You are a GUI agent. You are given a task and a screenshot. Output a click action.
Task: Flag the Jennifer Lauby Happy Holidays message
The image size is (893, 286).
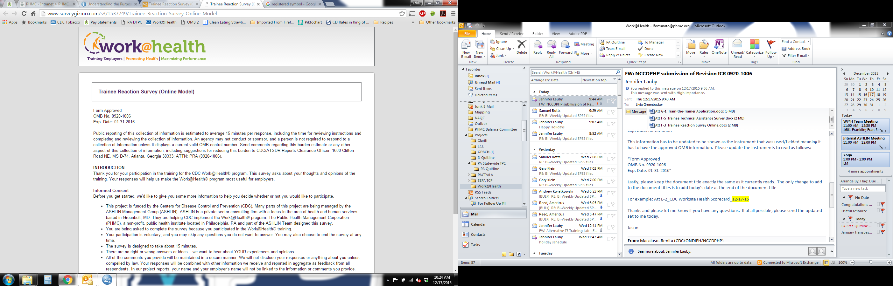[613, 124]
